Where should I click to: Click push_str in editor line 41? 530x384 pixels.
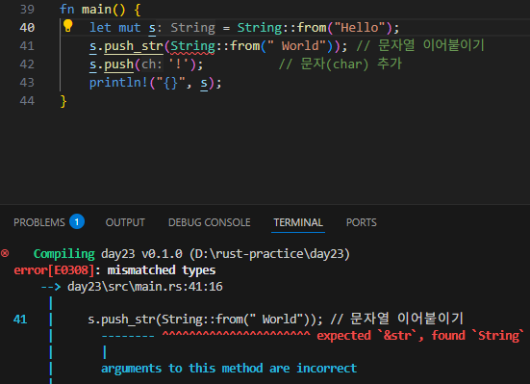(x=134, y=46)
